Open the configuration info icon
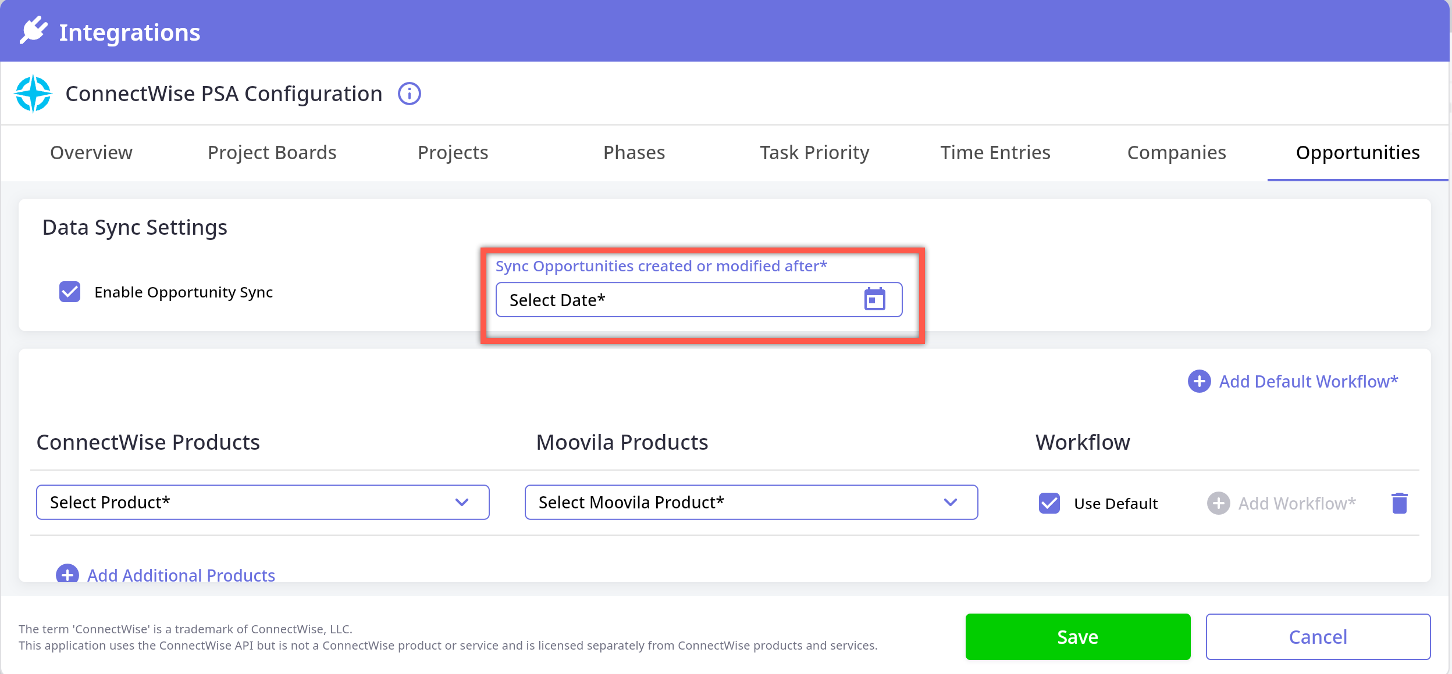 409,94
